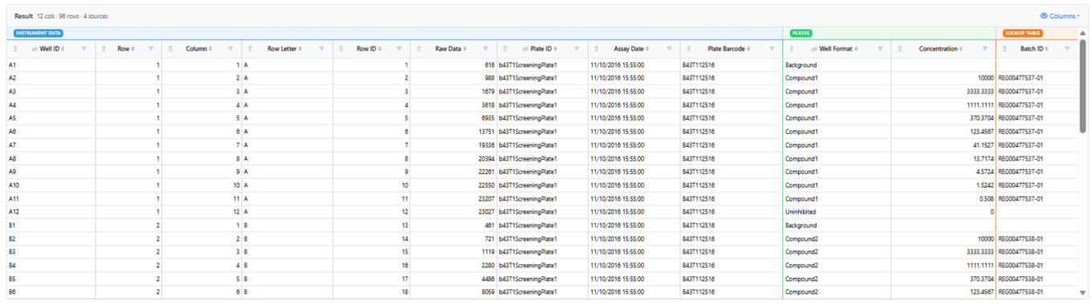Sort by the Batch ID column header
The height and width of the screenshot is (305, 1092).
[1034, 49]
